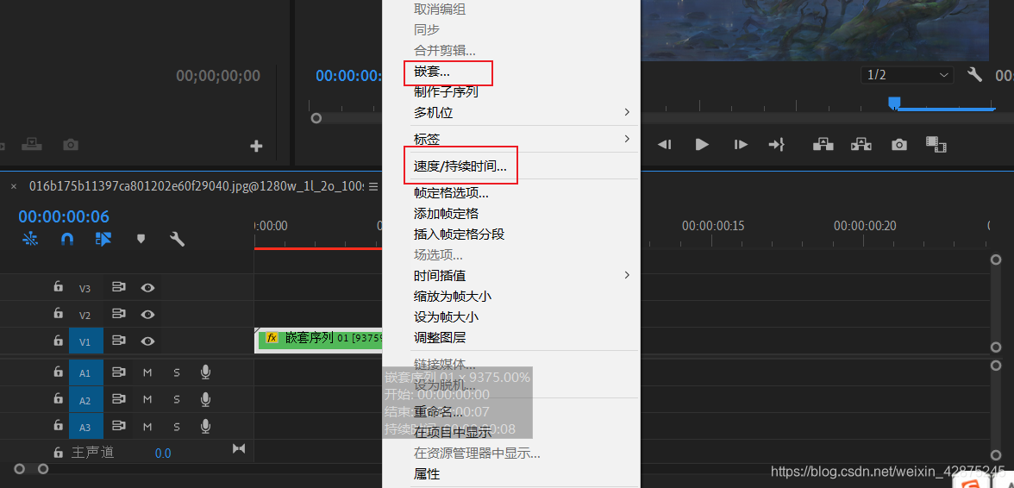This screenshot has height=488, width=1014.
Task: Toggle V1 track targeting
Action: [x=86, y=341]
